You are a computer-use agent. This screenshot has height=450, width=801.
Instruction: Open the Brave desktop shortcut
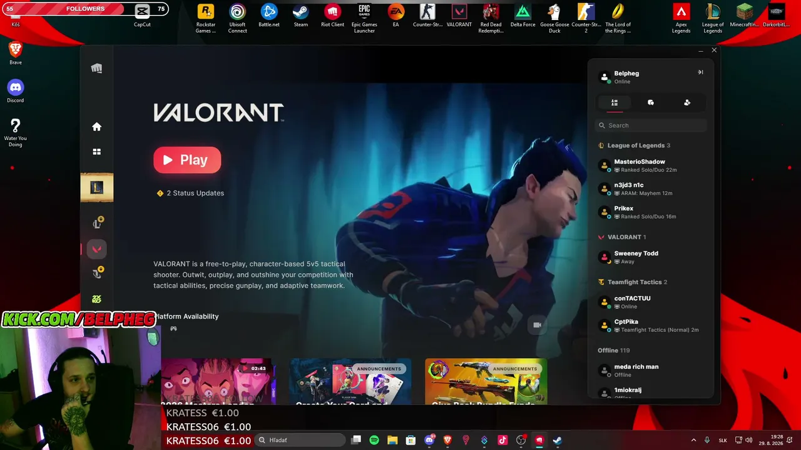(16, 53)
